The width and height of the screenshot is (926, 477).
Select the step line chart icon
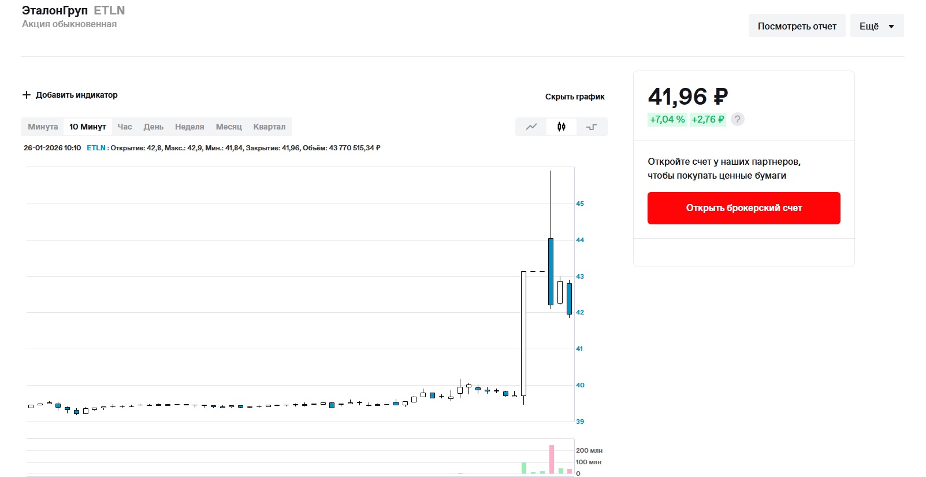pos(592,127)
